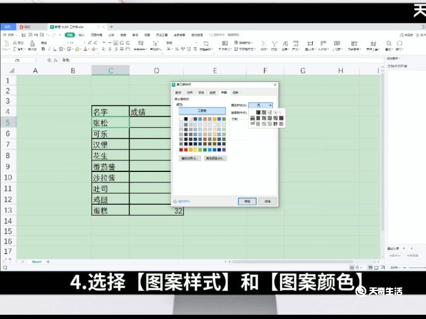
Task: Pick the orange swatch in top theme row
Action: click(x=205, y=119)
